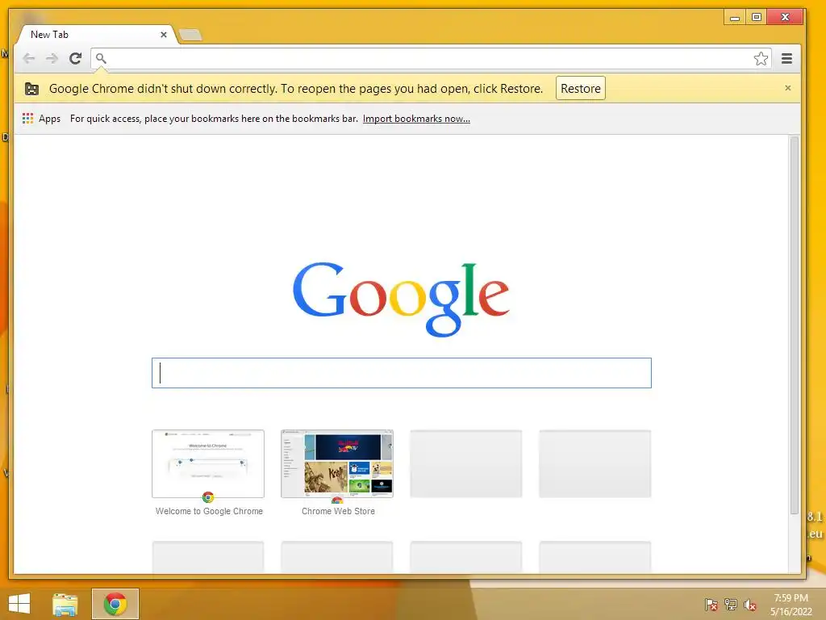This screenshot has height=620, width=826.
Task: Click the network tray icon
Action: 731,605
